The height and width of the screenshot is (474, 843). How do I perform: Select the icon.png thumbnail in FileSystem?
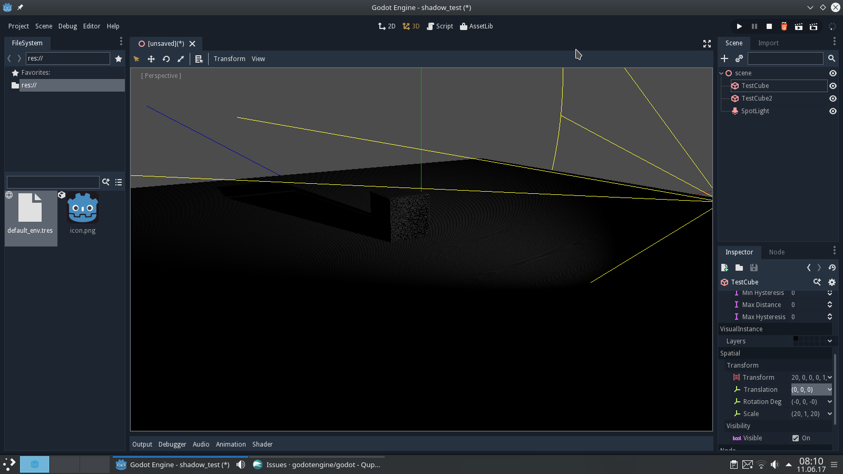coord(82,208)
